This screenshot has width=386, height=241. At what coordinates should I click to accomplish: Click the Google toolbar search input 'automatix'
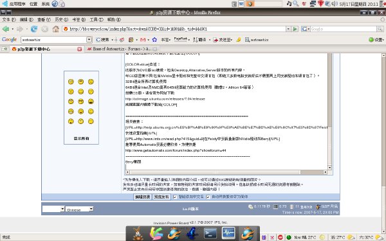(x=53, y=40)
